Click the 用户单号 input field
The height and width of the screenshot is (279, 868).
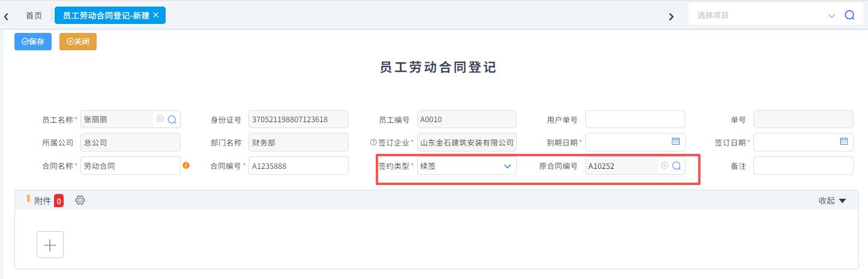pyautogui.click(x=635, y=119)
